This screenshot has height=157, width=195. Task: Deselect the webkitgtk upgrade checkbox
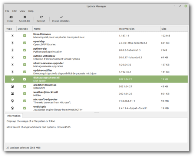click(x=24, y=108)
